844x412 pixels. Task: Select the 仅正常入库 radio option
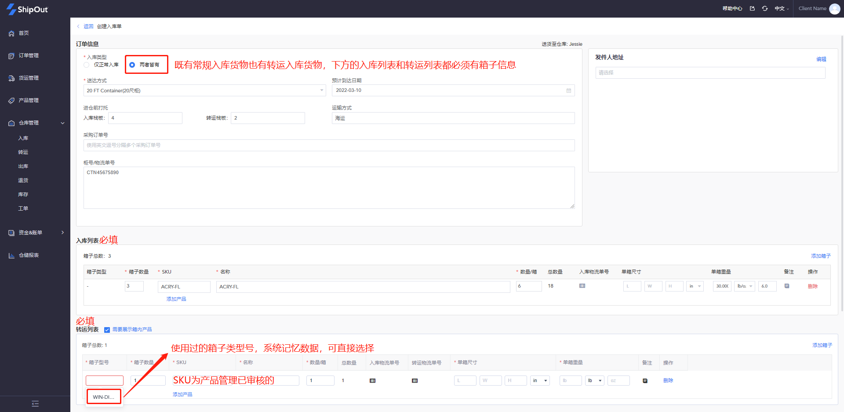pyautogui.click(x=87, y=65)
